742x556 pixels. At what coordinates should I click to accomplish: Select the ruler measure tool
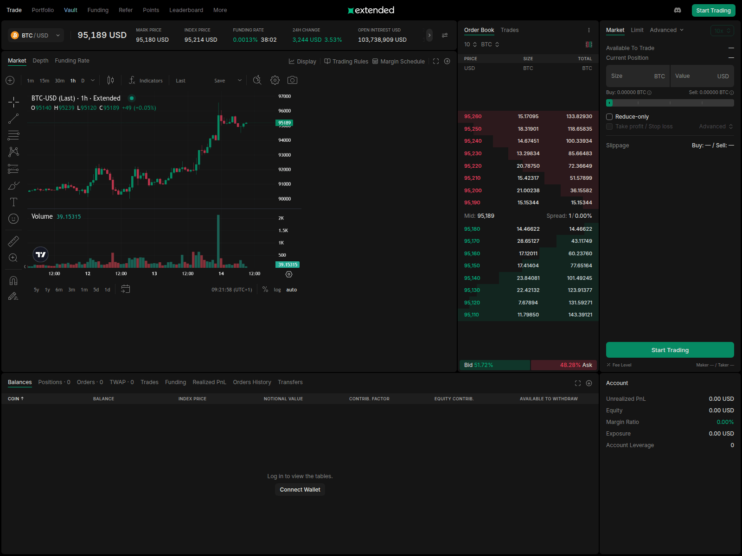pos(13,241)
